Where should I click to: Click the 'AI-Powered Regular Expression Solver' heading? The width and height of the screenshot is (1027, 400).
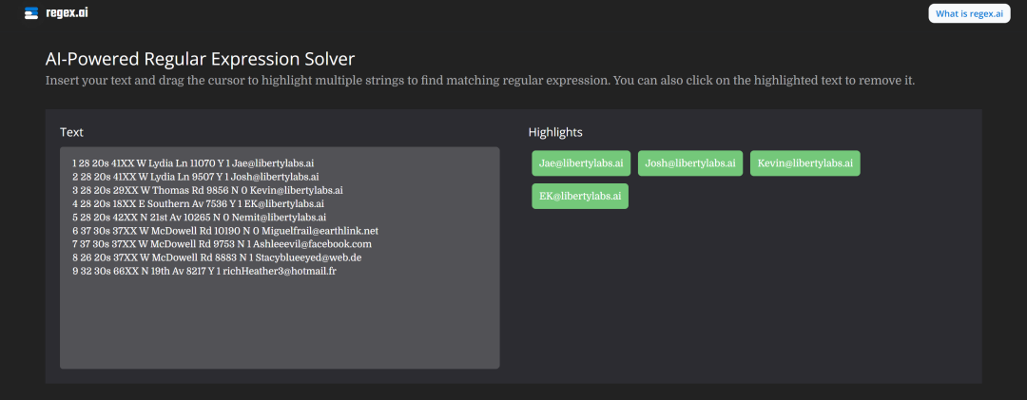click(x=200, y=59)
